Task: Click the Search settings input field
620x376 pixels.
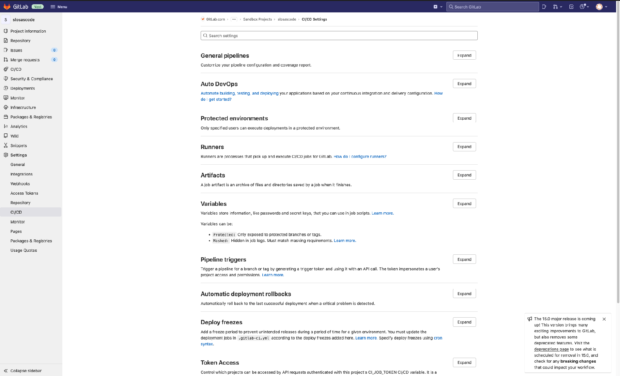Action: [339, 36]
